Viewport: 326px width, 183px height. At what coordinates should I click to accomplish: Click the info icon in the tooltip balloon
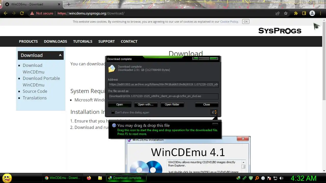(x=114, y=125)
